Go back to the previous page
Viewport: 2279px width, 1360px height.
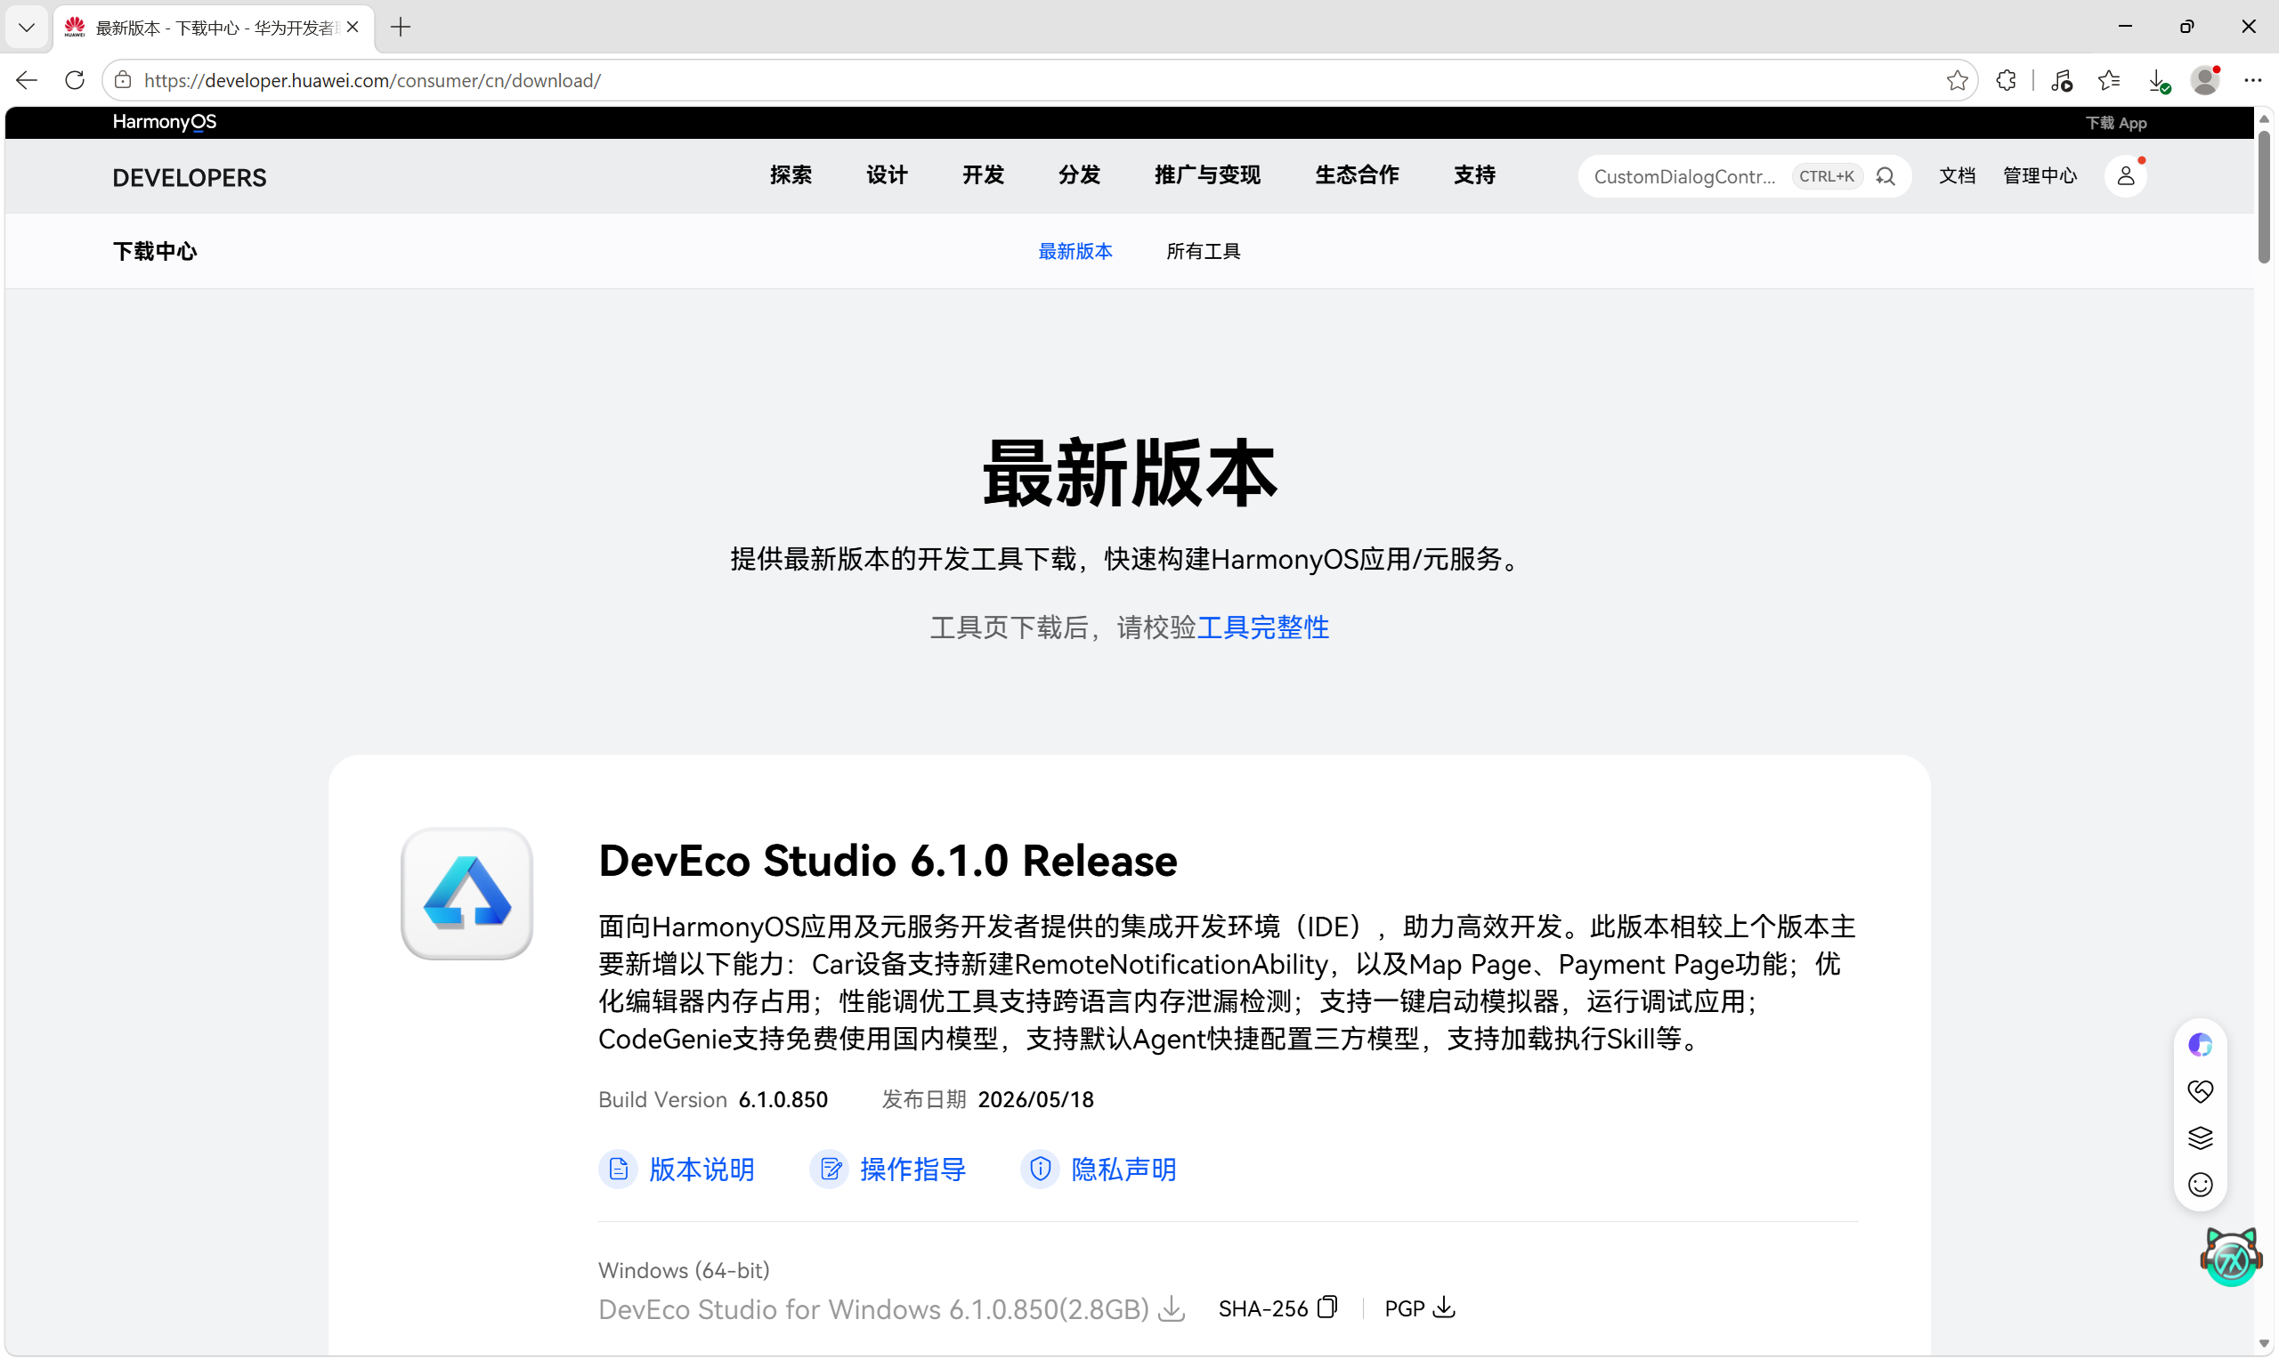(27, 81)
